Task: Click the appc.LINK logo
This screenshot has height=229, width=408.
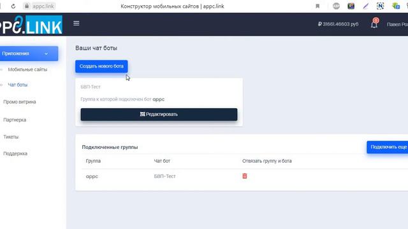Action: click(31, 25)
